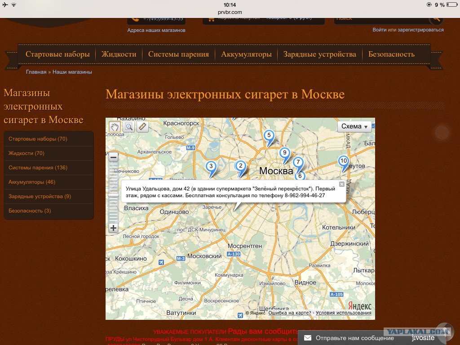Image resolution: width=460 pixels, height=345 pixels.
Task: Open Войти или зарегистрироваться link
Action: (x=408, y=30)
